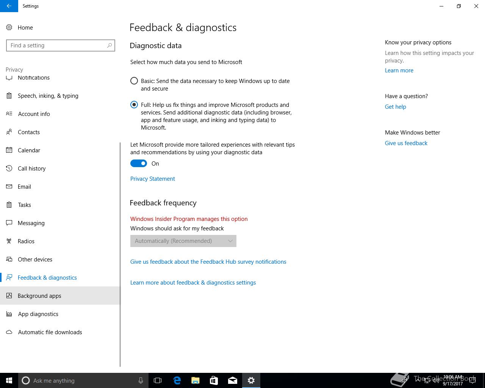Open the Windows Start menu
This screenshot has width=485, height=388.
tap(9, 380)
